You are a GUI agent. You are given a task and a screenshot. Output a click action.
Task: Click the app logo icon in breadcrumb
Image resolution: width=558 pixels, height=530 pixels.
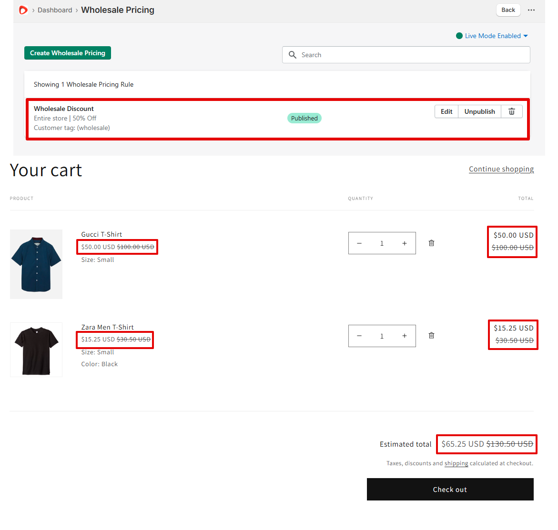click(23, 10)
